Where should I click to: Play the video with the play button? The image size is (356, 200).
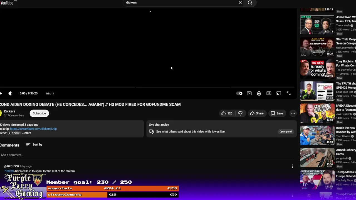click(1, 93)
